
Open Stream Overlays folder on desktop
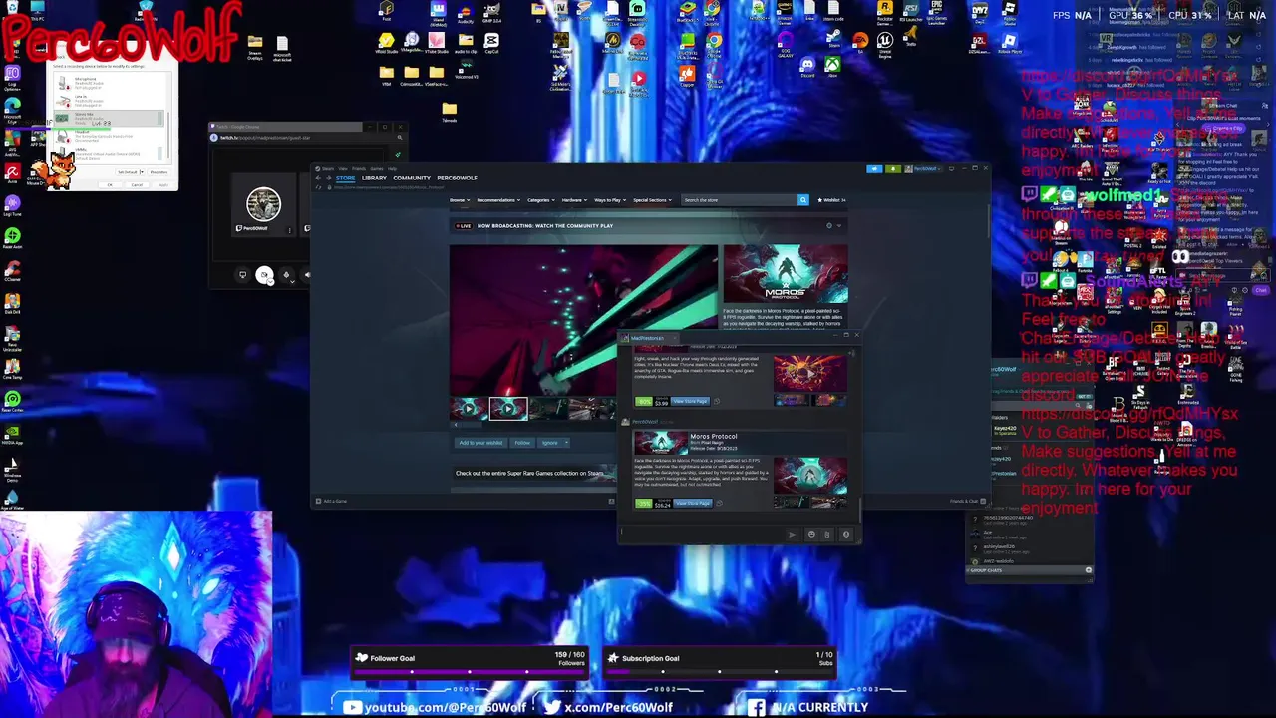[255, 47]
